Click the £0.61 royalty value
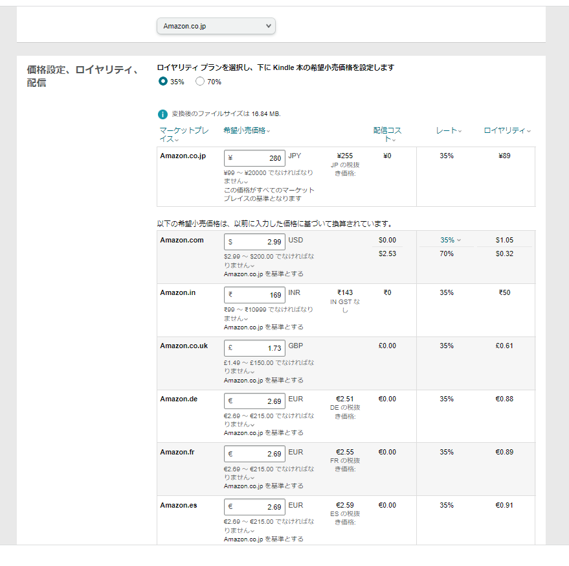The height and width of the screenshot is (566, 569). coord(504,346)
